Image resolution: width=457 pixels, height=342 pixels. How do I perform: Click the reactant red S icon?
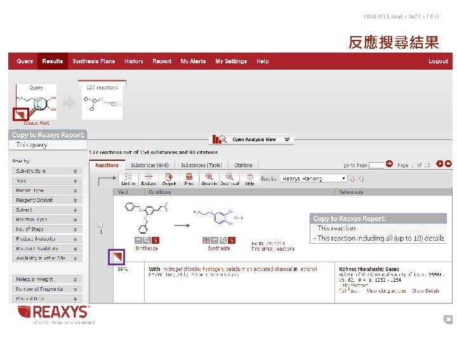156,240
